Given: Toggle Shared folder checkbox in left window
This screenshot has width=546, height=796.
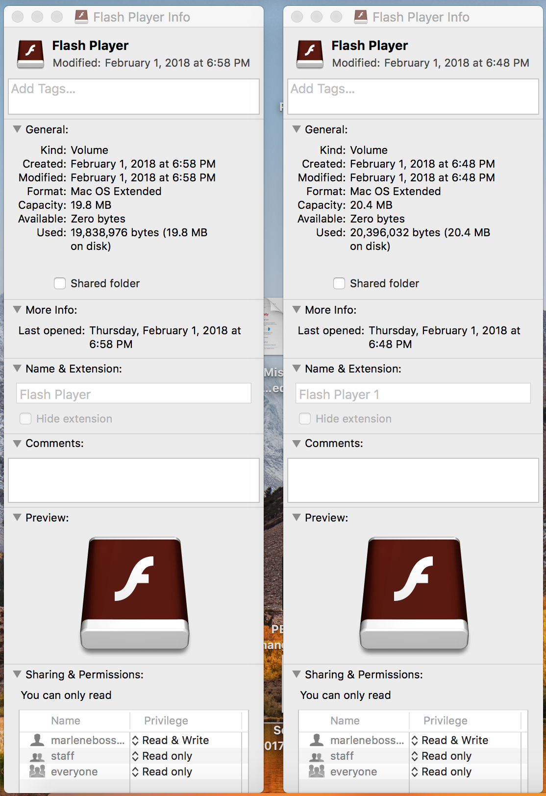Looking at the screenshot, I should (x=60, y=283).
